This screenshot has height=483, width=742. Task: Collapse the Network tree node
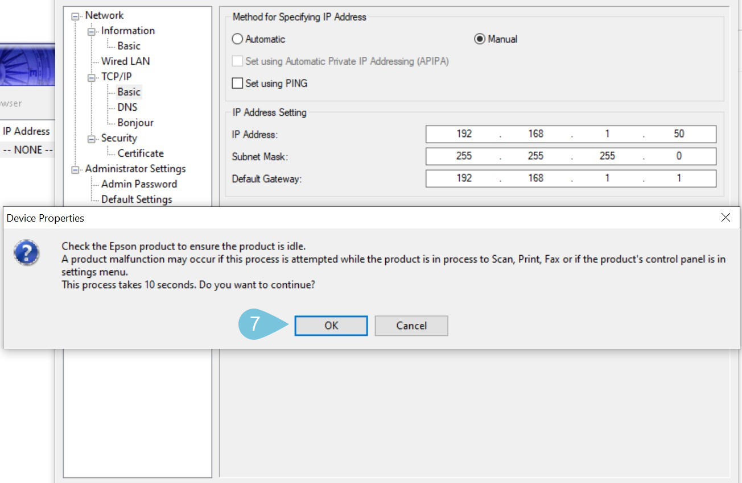coord(75,16)
